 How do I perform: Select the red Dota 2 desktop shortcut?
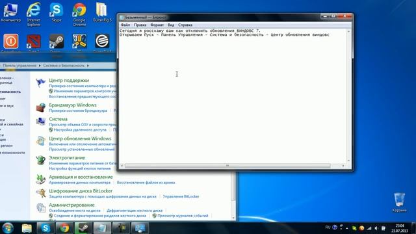click(34, 42)
